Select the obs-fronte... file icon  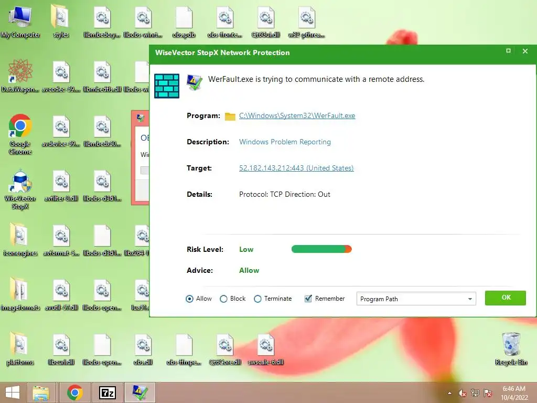(225, 21)
